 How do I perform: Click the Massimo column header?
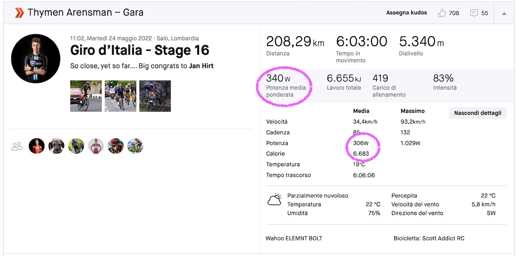[413, 111]
